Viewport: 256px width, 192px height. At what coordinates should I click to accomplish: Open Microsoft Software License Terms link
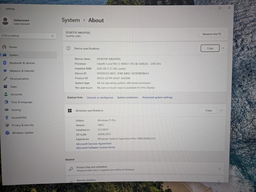tap(96, 147)
